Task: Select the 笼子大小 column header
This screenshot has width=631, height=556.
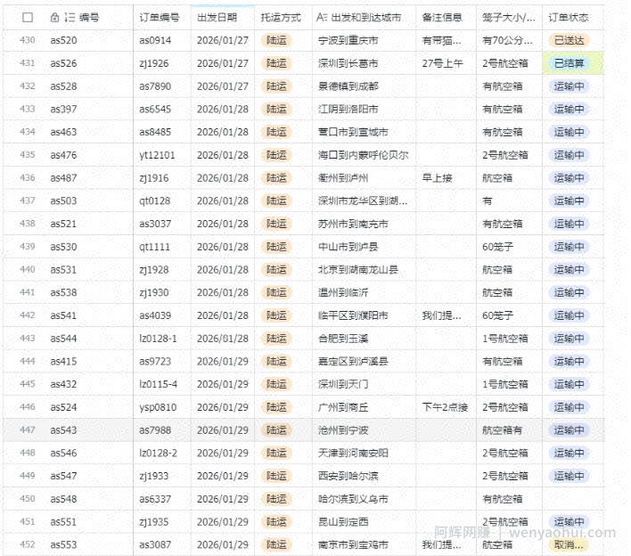Action: coord(509,17)
